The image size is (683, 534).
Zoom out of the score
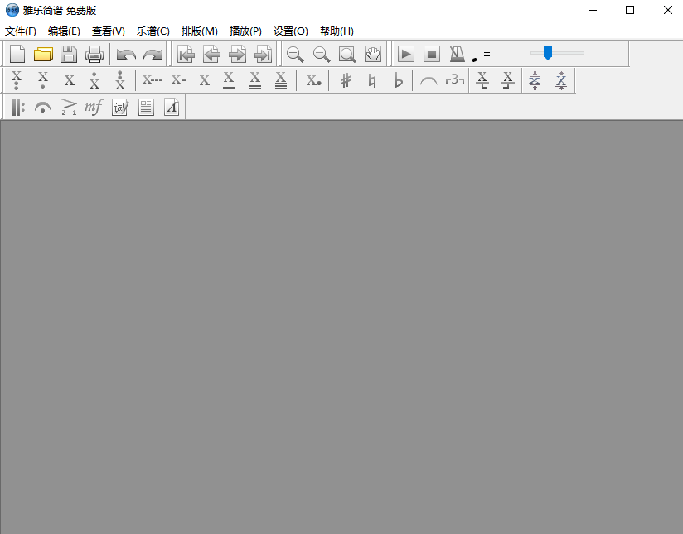tap(322, 55)
